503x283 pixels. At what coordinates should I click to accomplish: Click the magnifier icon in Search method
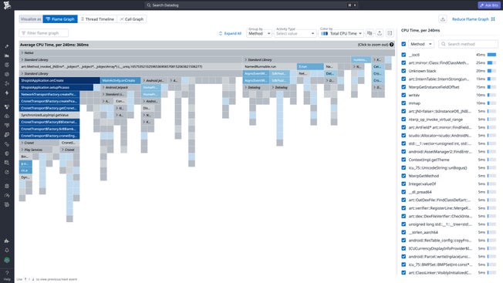(x=444, y=44)
